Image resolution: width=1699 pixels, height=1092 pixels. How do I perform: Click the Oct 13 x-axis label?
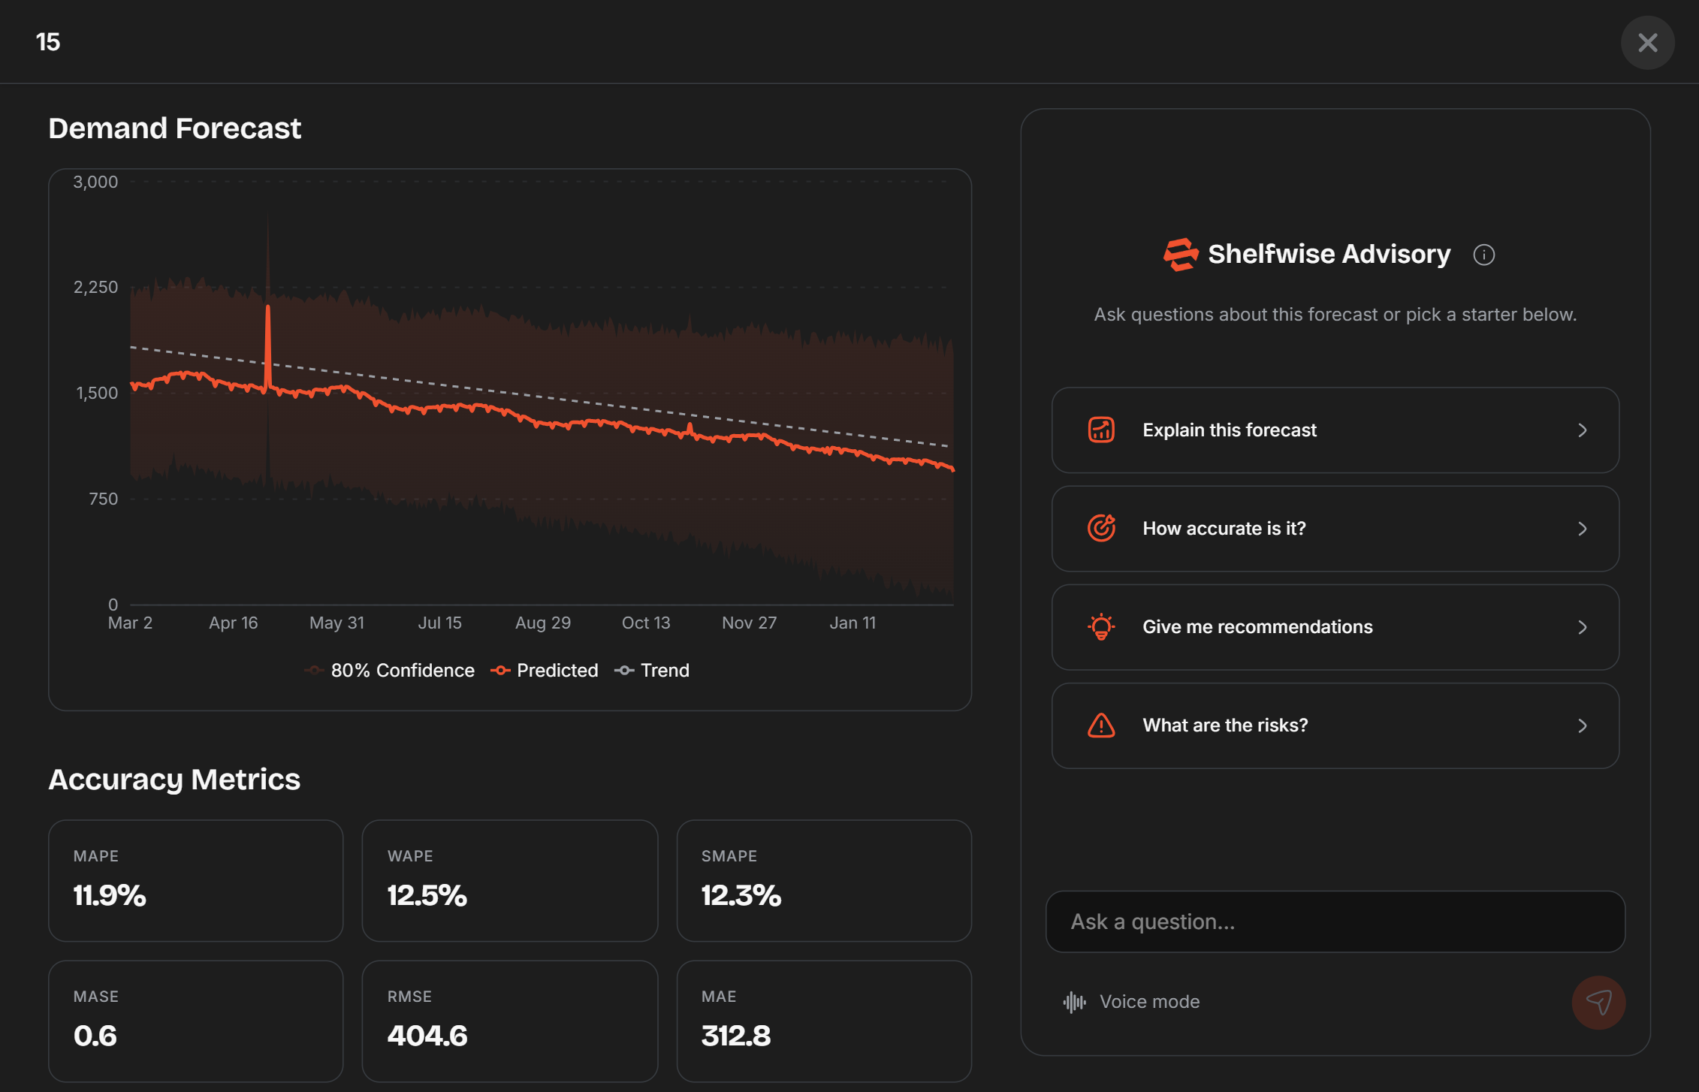coord(646,623)
